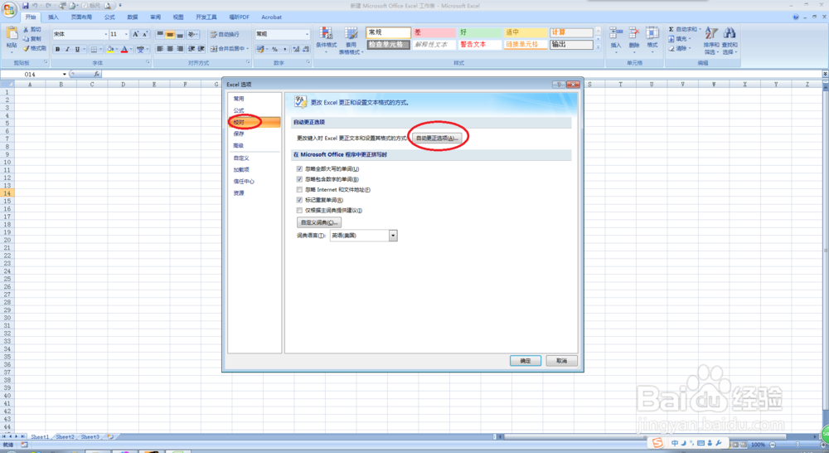Click the Office round button
Image resolution: width=829 pixels, height=453 pixels.
click(9, 9)
